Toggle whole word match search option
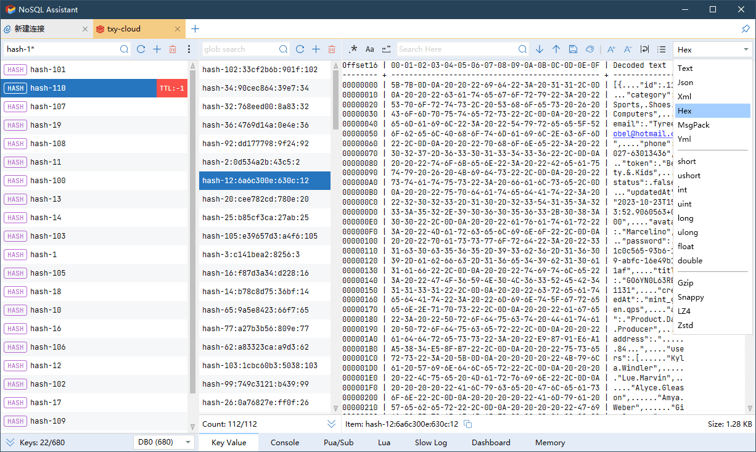This screenshot has height=452, width=756. pos(386,49)
